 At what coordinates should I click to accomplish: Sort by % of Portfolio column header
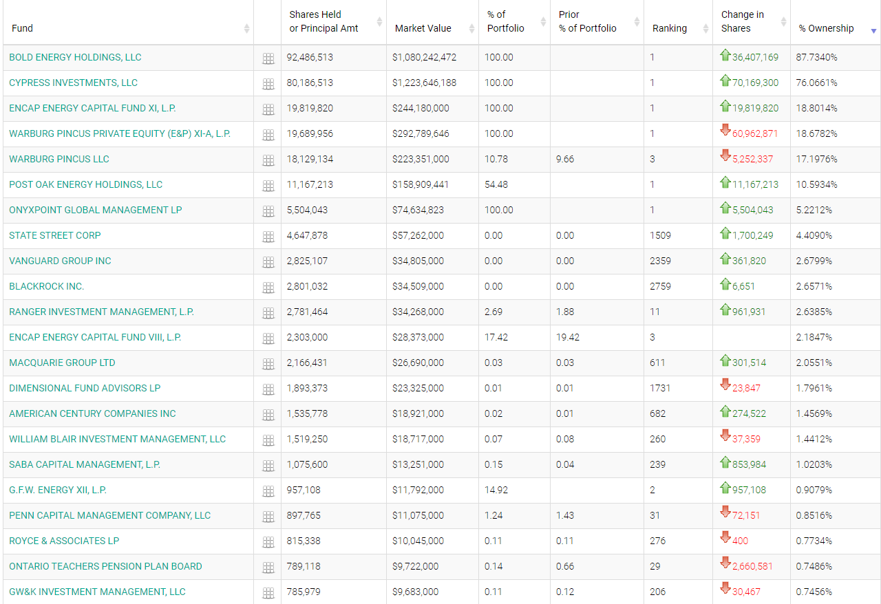point(514,21)
